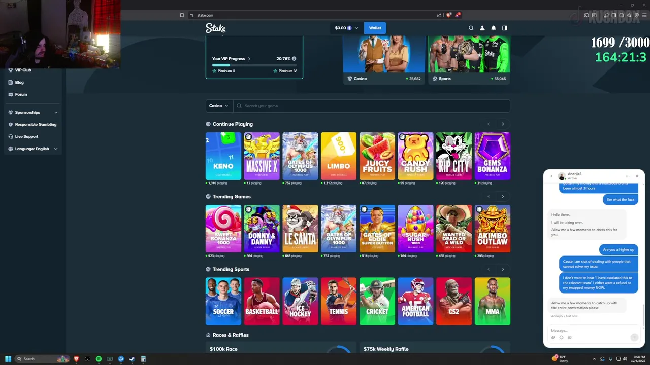Click the GIF icon in the chat composer
Screen dimensions: 650x365
click(x=570, y=338)
